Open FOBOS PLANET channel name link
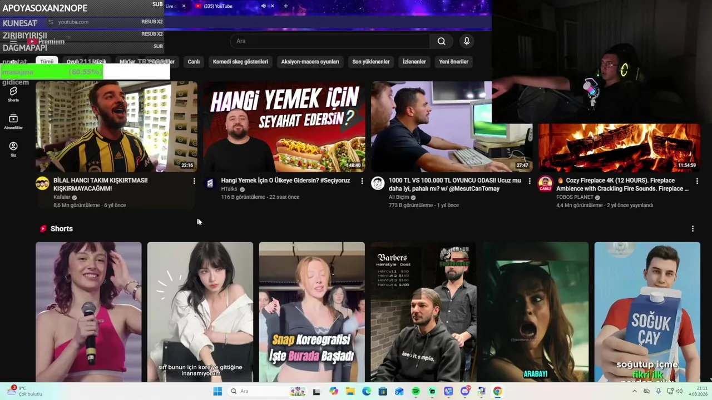This screenshot has width=712, height=400. pos(575,197)
